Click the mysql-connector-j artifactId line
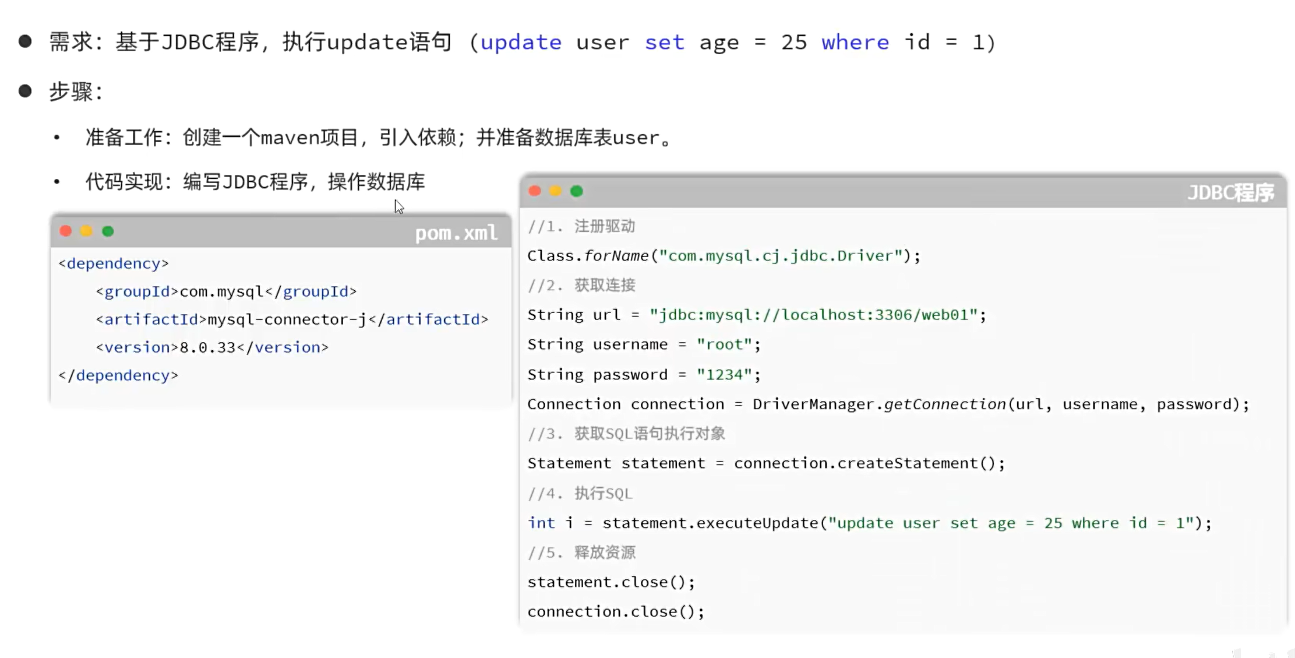Screen dimensions: 1295x658 tap(292, 319)
